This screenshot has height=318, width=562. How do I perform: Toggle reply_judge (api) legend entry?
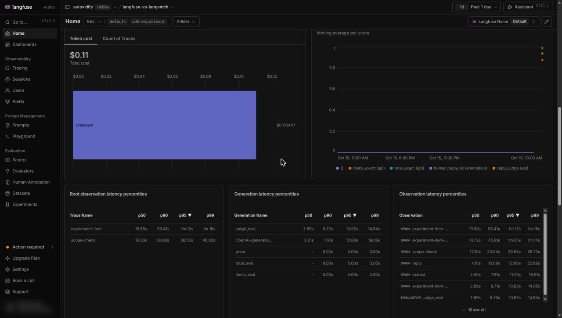tap(511, 168)
